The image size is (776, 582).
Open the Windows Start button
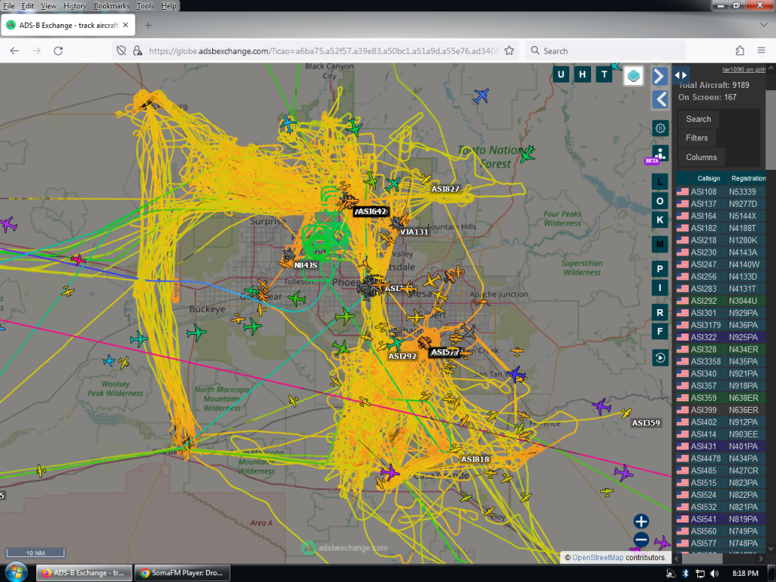pyautogui.click(x=17, y=573)
